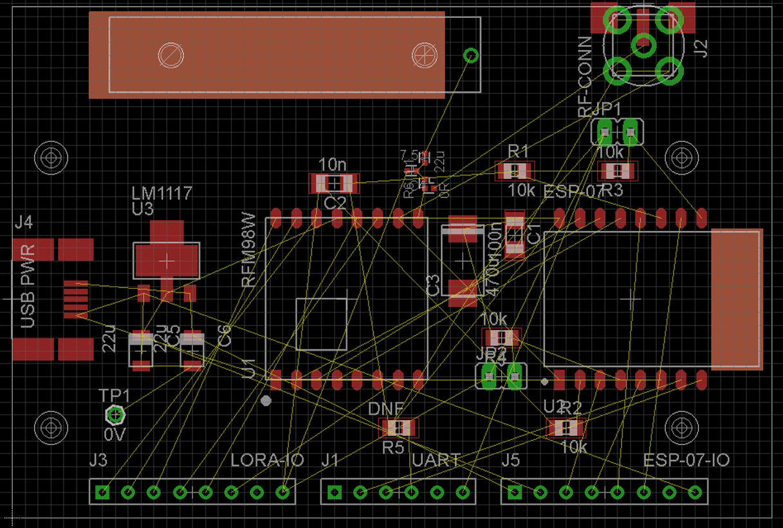The image size is (783, 528).
Task: Click the RFM98W module center square
Action: 322,324
